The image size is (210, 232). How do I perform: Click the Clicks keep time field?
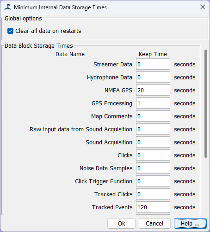pos(153,155)
